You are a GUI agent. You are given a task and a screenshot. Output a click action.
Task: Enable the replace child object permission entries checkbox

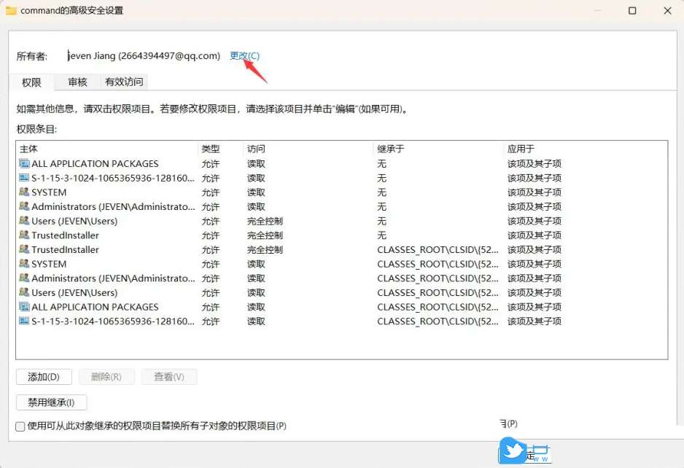[18, 426]
